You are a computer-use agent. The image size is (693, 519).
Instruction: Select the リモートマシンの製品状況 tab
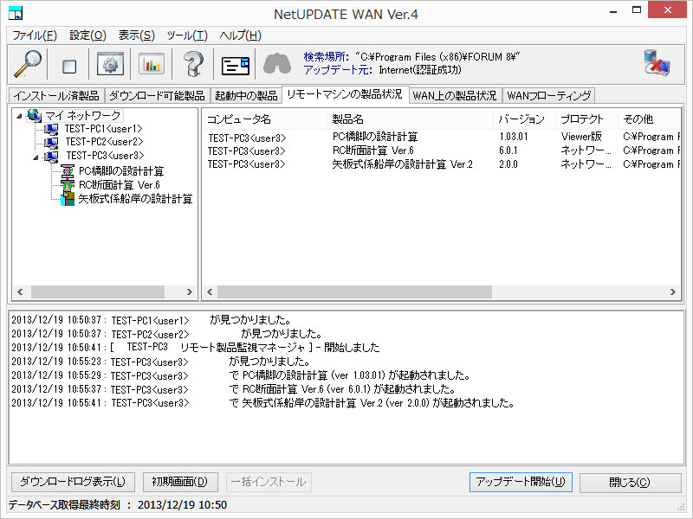pyautogui.click(x=345, y=94)
